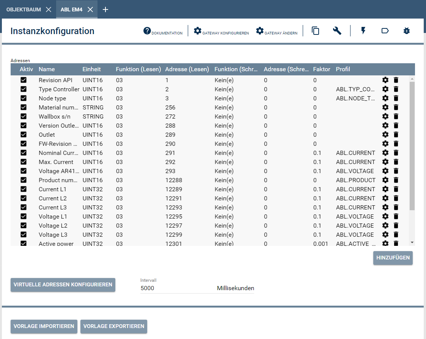Delete the Current L1 address via trash icon
This screenshot has height=339, width=426.
pos(396,189)
